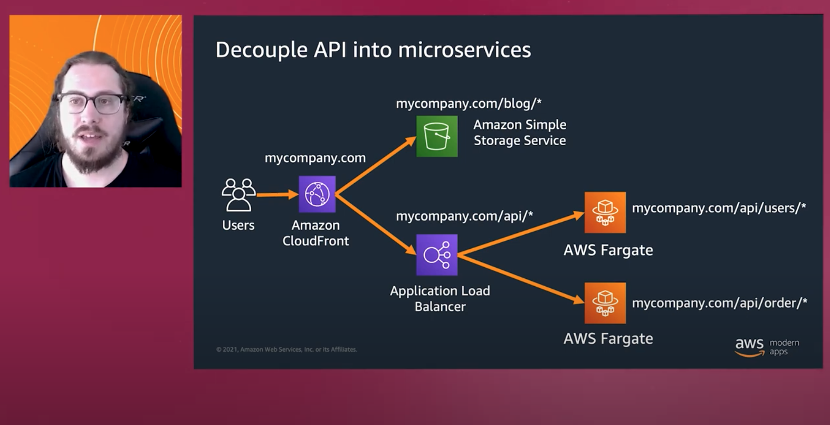The width and height of the screenshot is (830, 425).
Task: Click the 'Users' label
Action: [x=238, y=225]
